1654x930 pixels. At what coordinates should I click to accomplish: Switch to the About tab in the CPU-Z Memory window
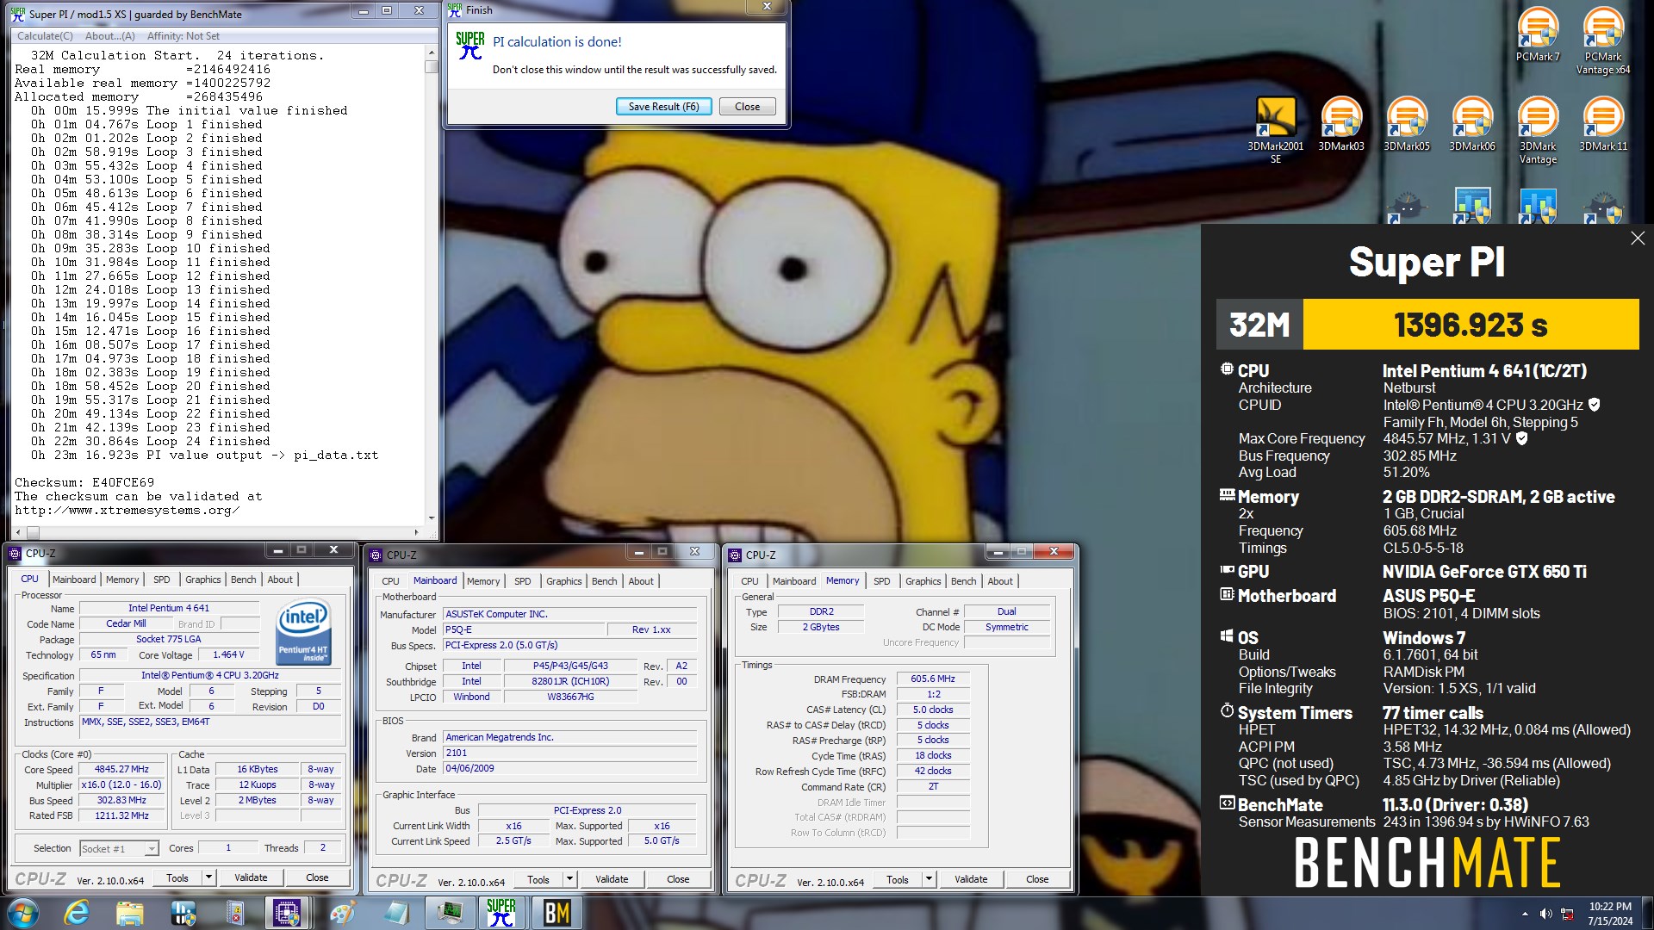(x=999, y=581)
